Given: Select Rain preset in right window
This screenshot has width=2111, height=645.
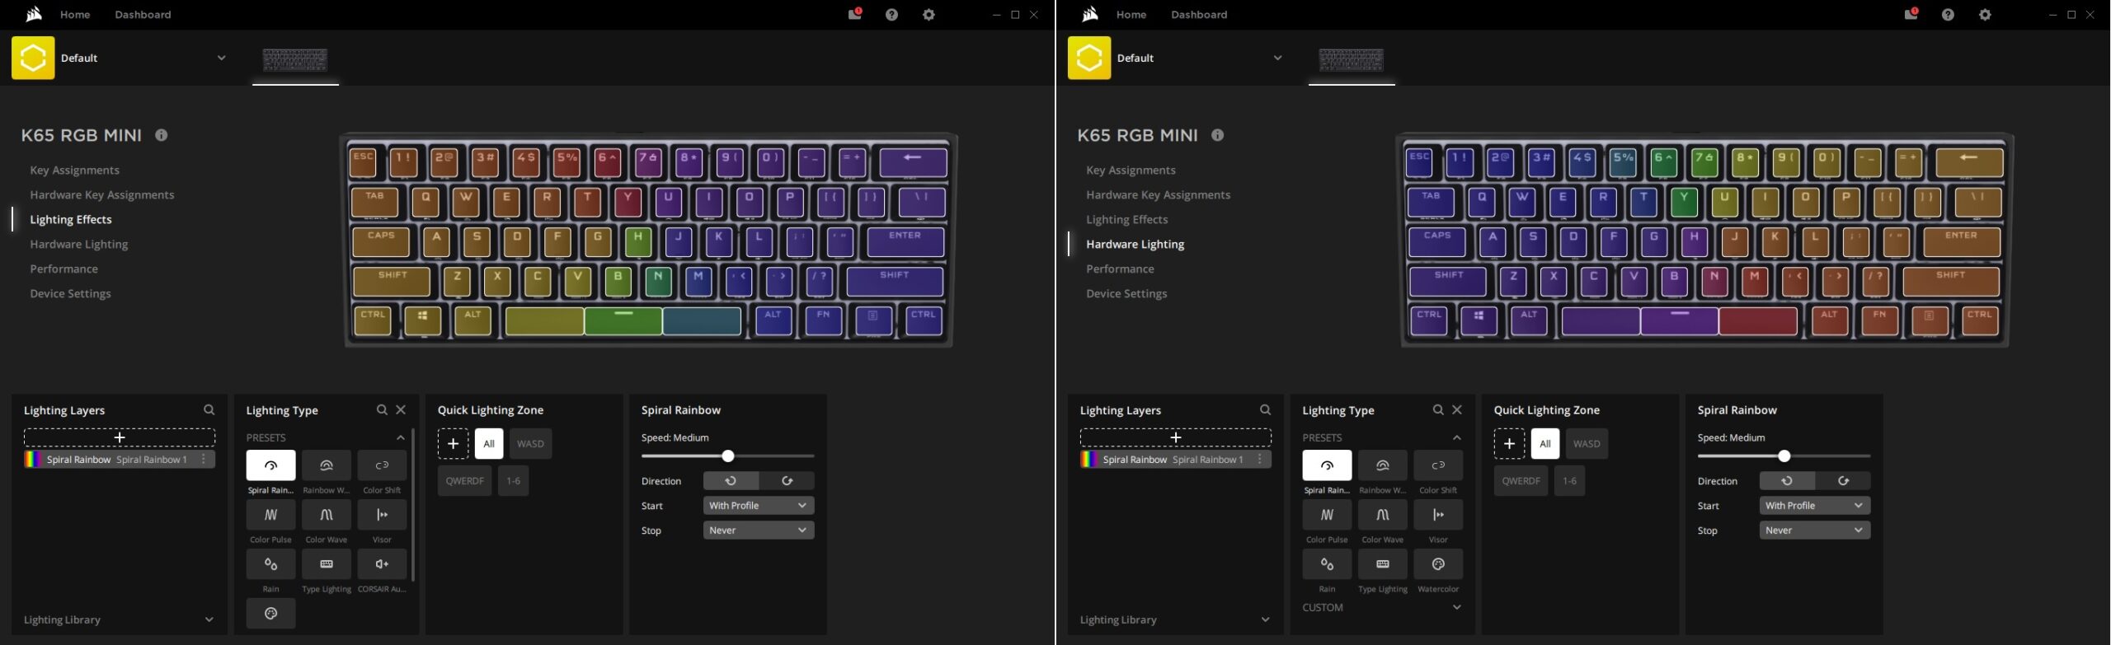Looking at the screenshot, I should pos(1327,564).
